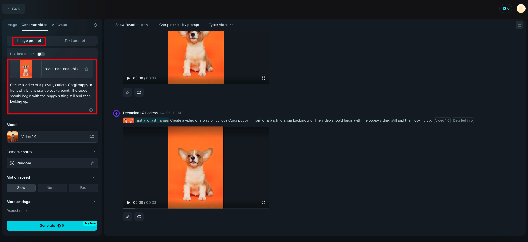Click the edit pencil icon under bottom video
Image resolution: width=528 pixels, height=242 pixels.
[x=128, y=217]
